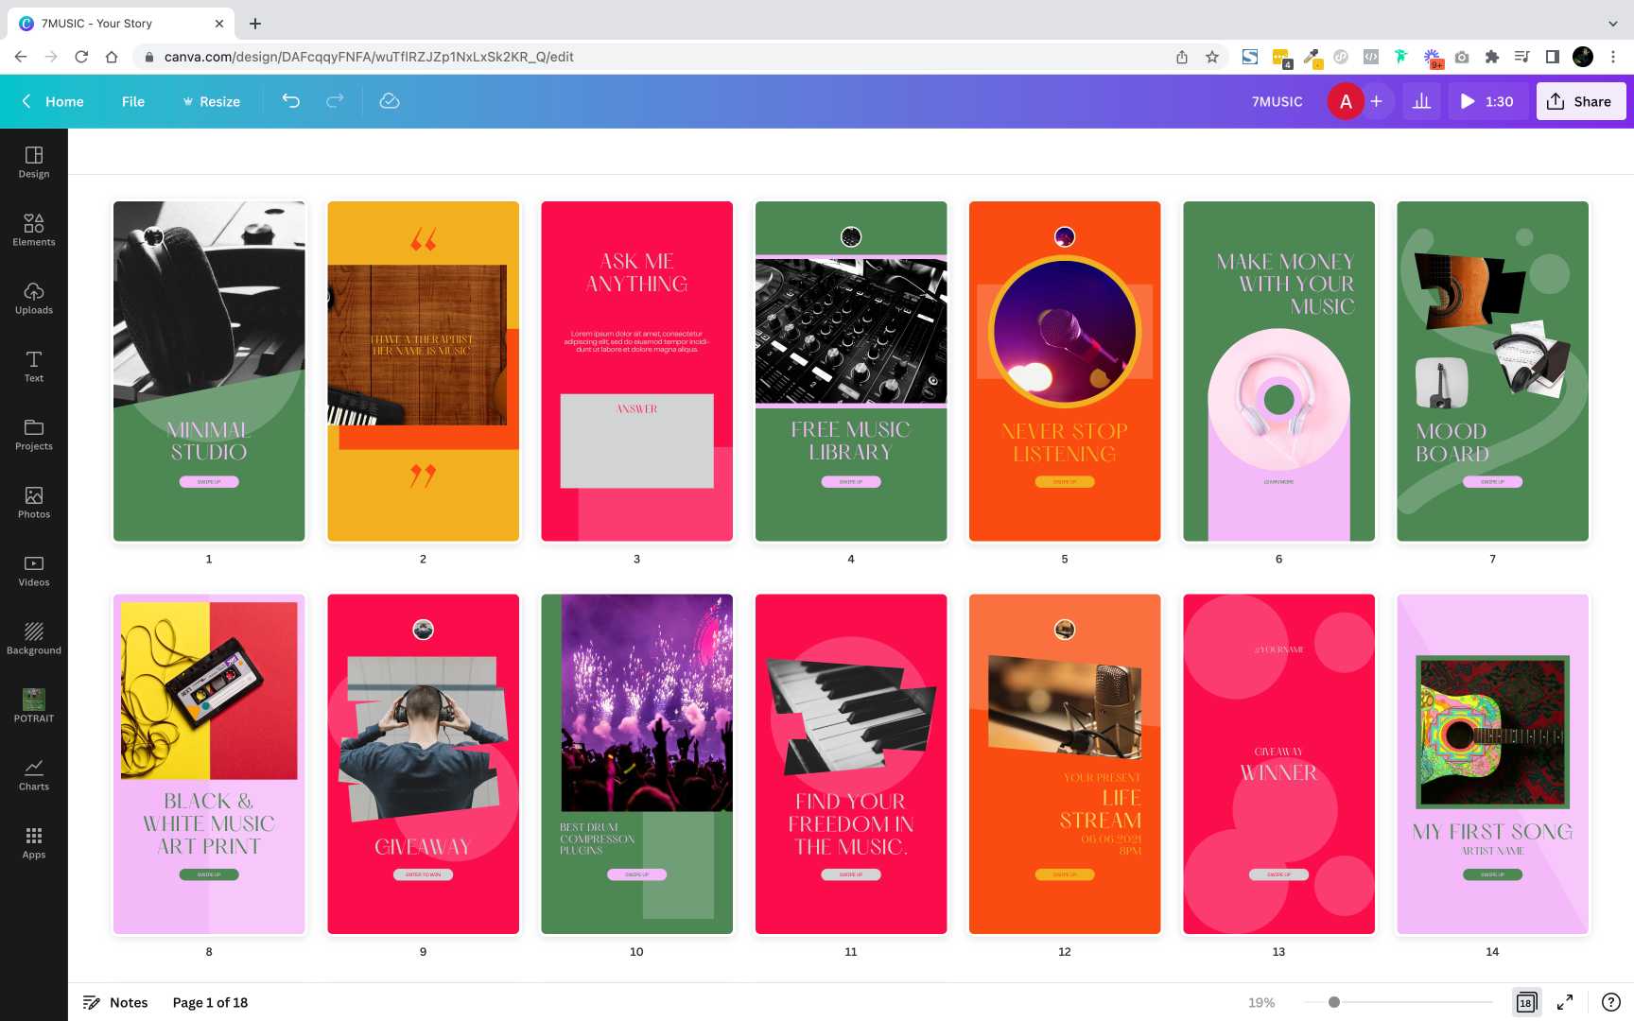Toggle the Notes panel
This screenshot has width=1634, height=1021.
tap(115, 1002)
